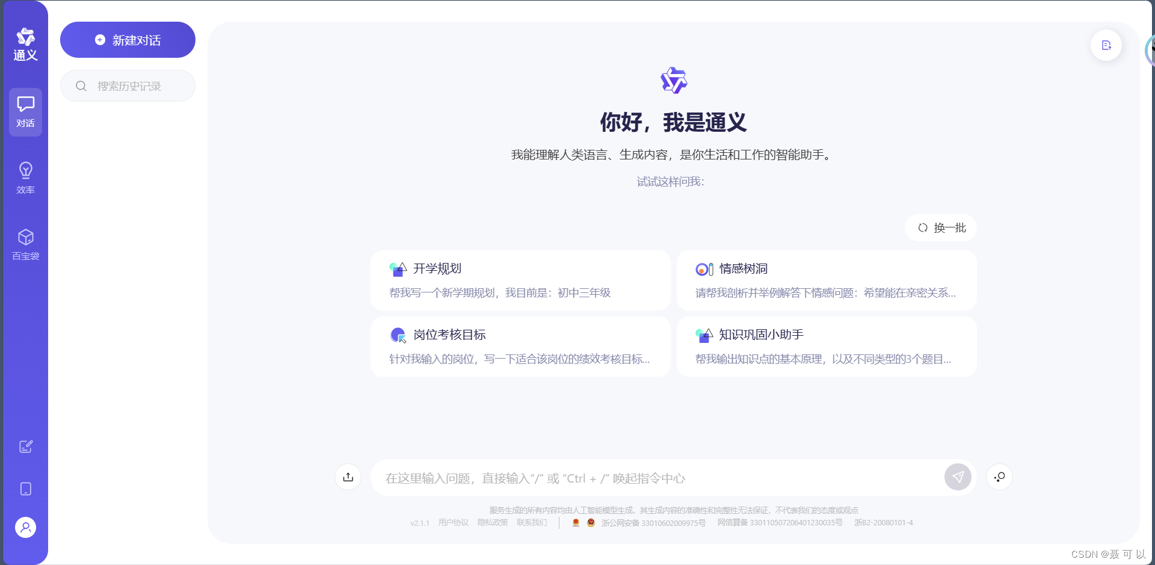Open the user profile avatar
The height and width of the screenshot is (565, 1155).
coord(25,528)
